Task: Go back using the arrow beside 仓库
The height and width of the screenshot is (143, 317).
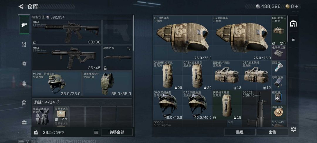Action: 21,6
